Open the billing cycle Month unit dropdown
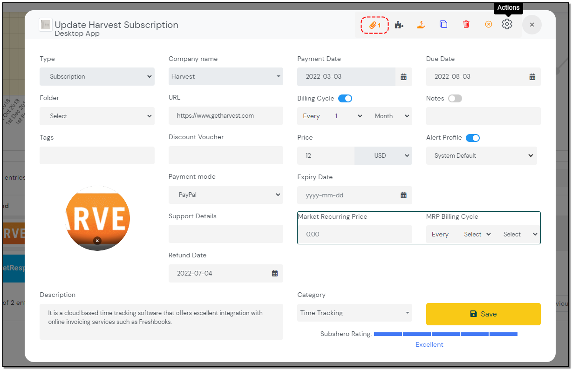572x370 pixels. [x=392, y=116]
